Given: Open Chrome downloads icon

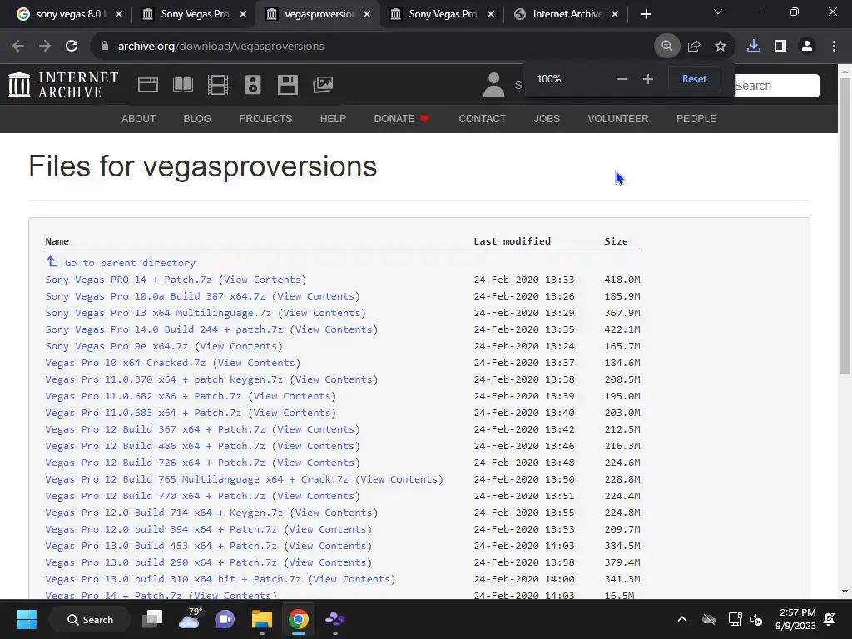Looking at the screenshot, I should click(x=754, y=46).
